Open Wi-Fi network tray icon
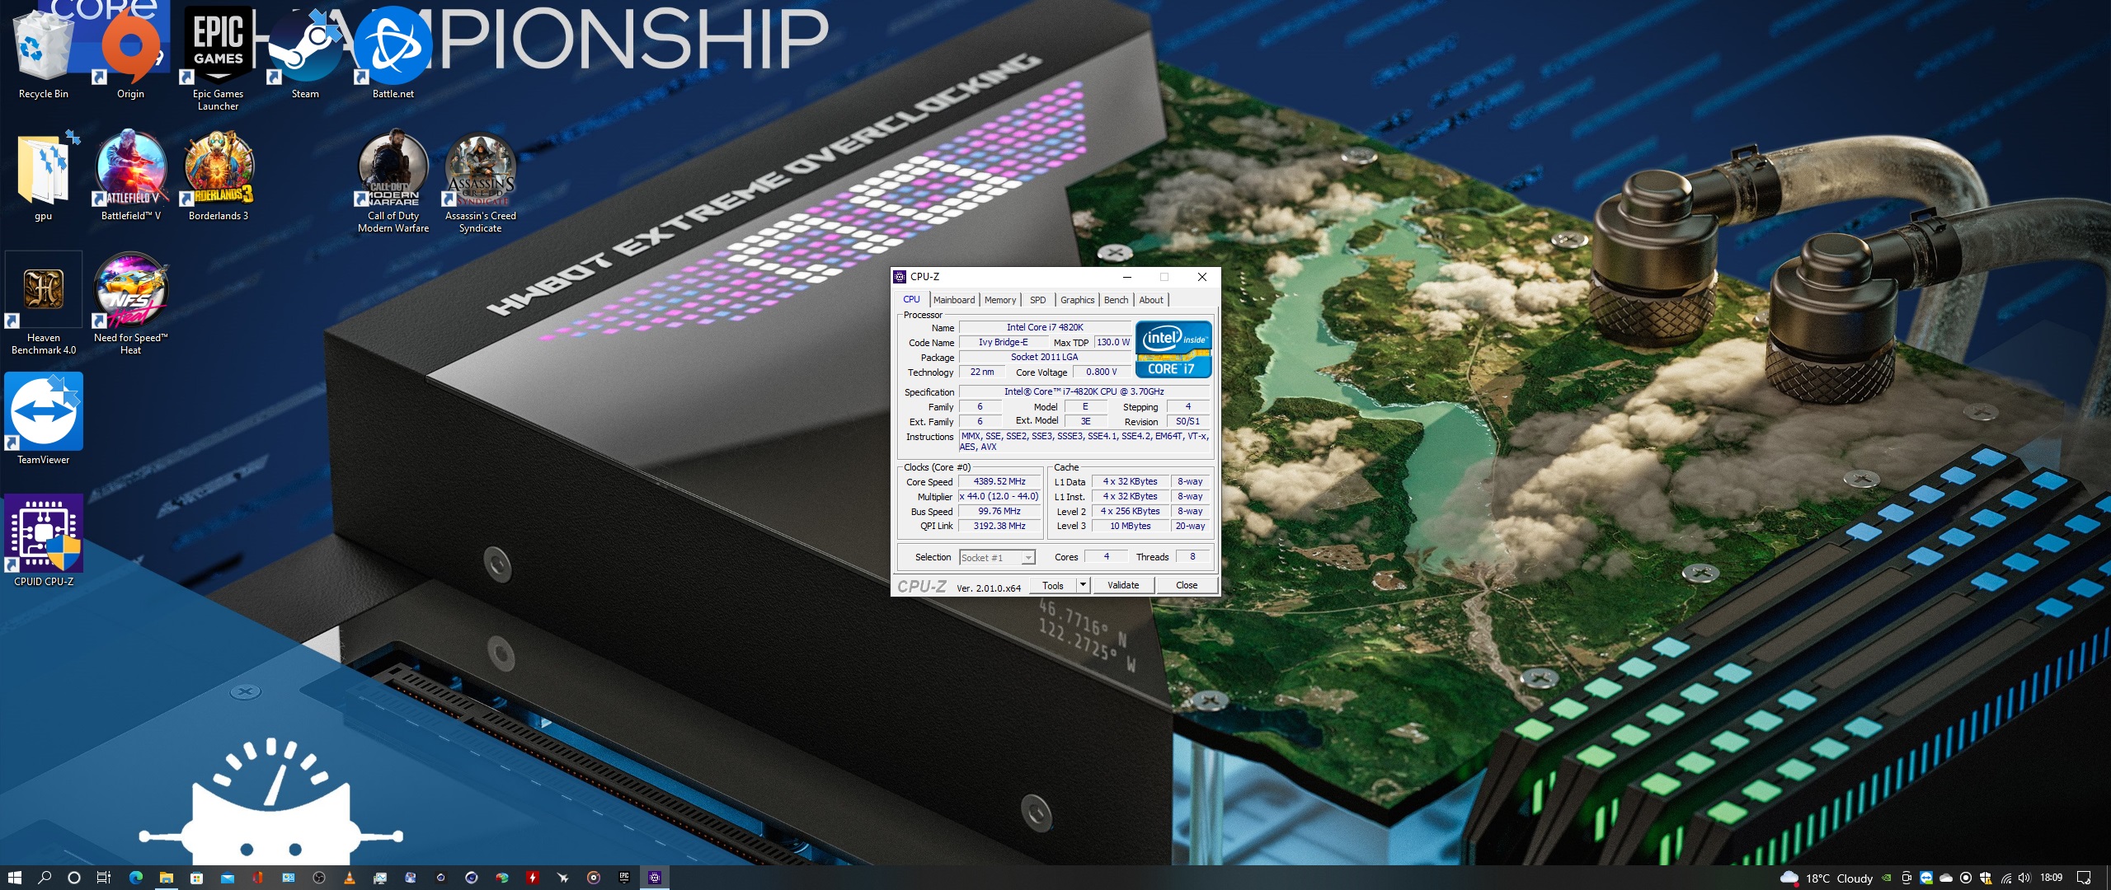 pyautogui.click(x=2006, y=878)
